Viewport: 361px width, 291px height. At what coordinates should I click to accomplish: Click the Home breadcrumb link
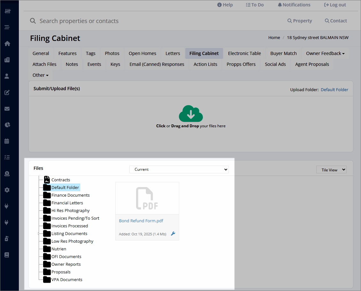tap(274, 37)
